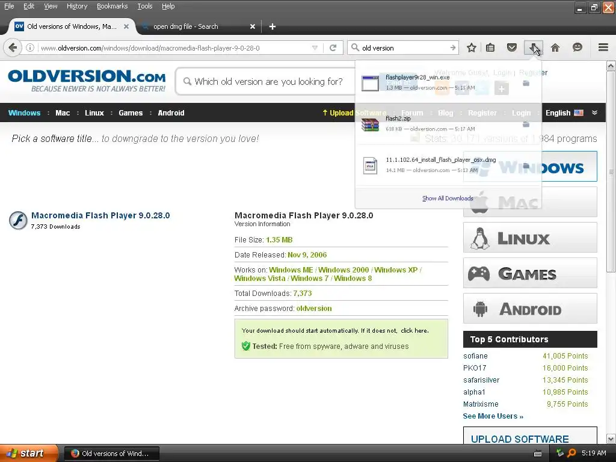Click the site information icon in address bar
The image size is (616, 462).
click(x=30, y=48)
